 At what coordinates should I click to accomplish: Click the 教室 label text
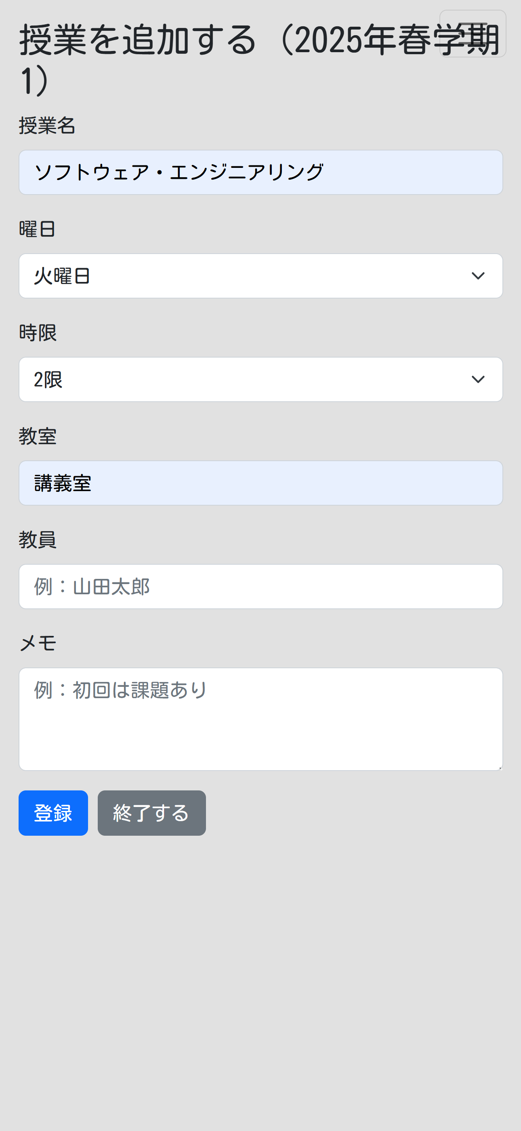click(38, 436)
